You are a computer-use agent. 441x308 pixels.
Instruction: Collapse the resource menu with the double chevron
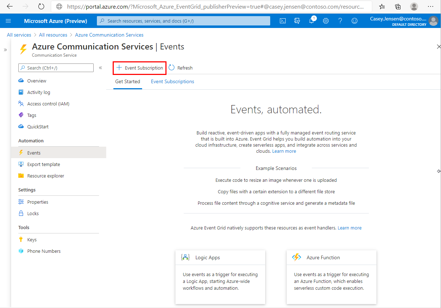100,67
